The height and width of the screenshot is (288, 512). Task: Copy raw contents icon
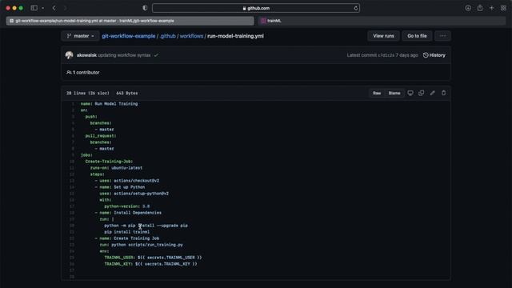422,93
